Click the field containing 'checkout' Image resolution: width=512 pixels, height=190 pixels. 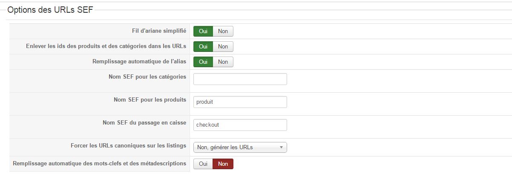[x=240, y=125]
